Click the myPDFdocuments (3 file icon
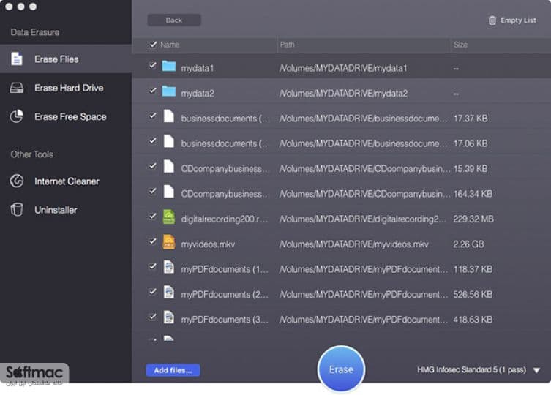This screenshot has height=395, width=551. point(169,317)
